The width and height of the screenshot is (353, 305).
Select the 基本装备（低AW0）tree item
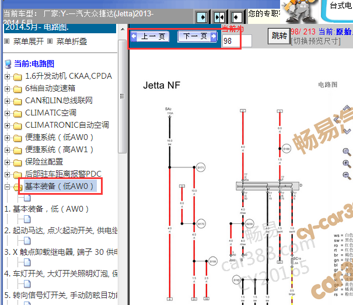click(60, 186)
